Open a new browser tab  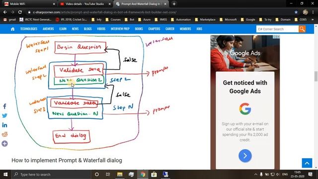coord(174,4)
